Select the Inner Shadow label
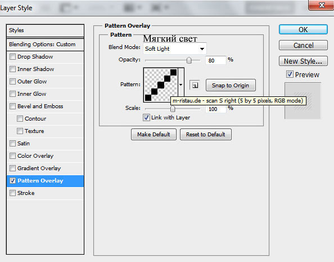The height and width of the screenshot is (262, 334). tap(35, 69)
